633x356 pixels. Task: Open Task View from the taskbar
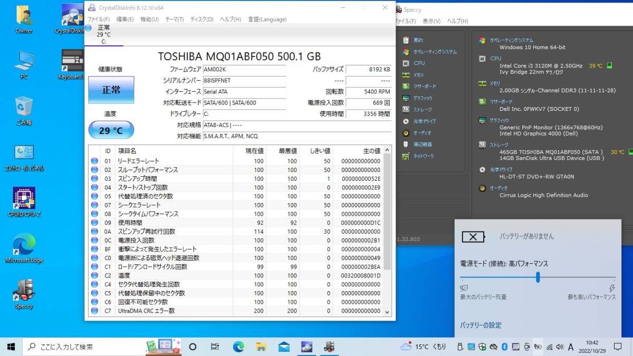215,347
